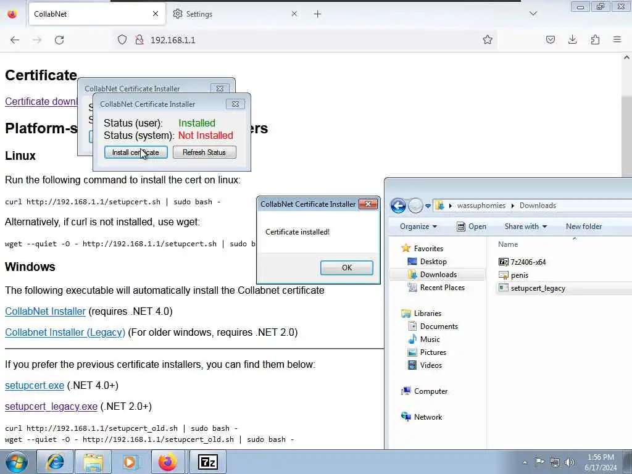
Task: Download setupcert_legacy.exe link
Action: [x=51, y=406]
